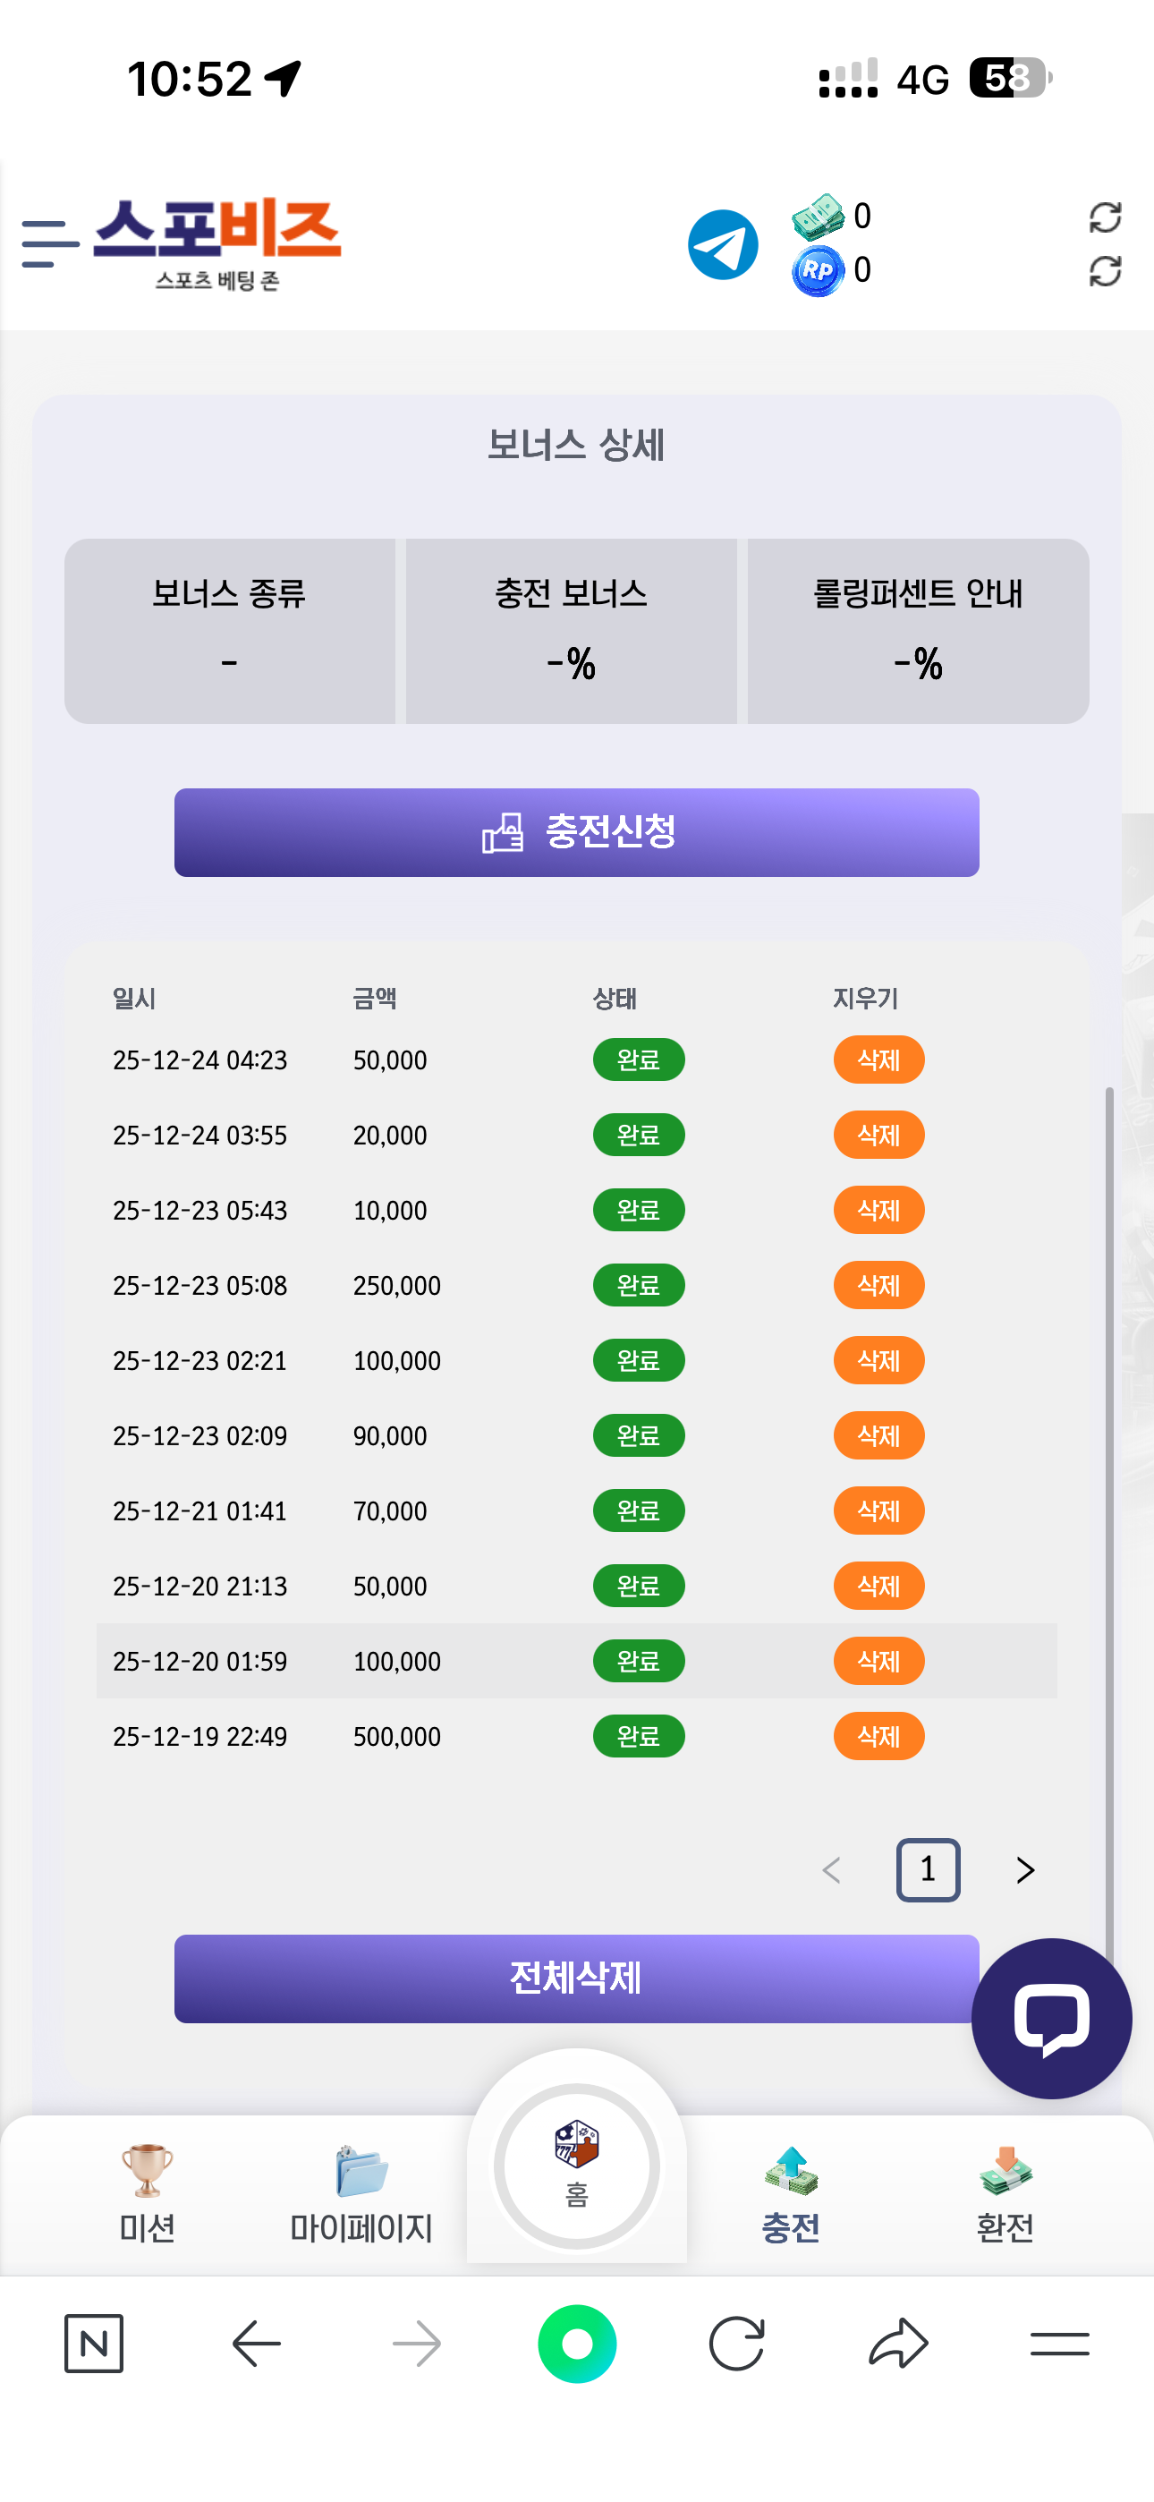The image size is (1154, 2502).
Task: Delete the 25-12-24 04:23 record
Action: pos(878,1060)
